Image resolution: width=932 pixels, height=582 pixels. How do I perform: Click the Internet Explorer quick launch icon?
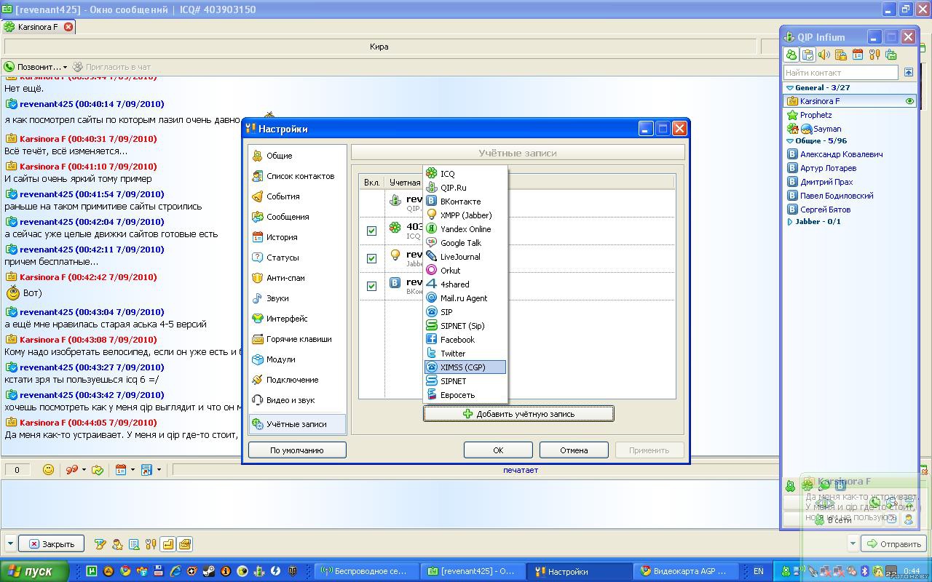tap(175, 571)
